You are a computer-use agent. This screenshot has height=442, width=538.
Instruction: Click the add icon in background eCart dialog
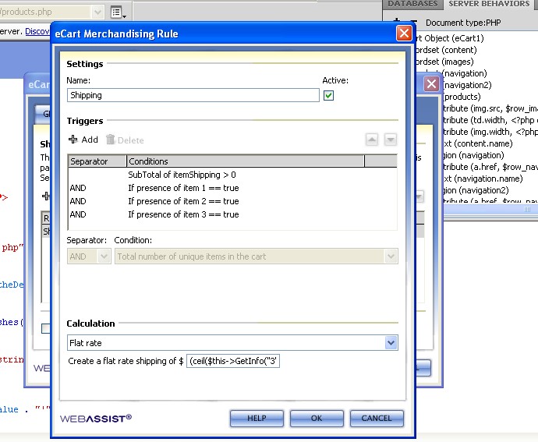46,196
